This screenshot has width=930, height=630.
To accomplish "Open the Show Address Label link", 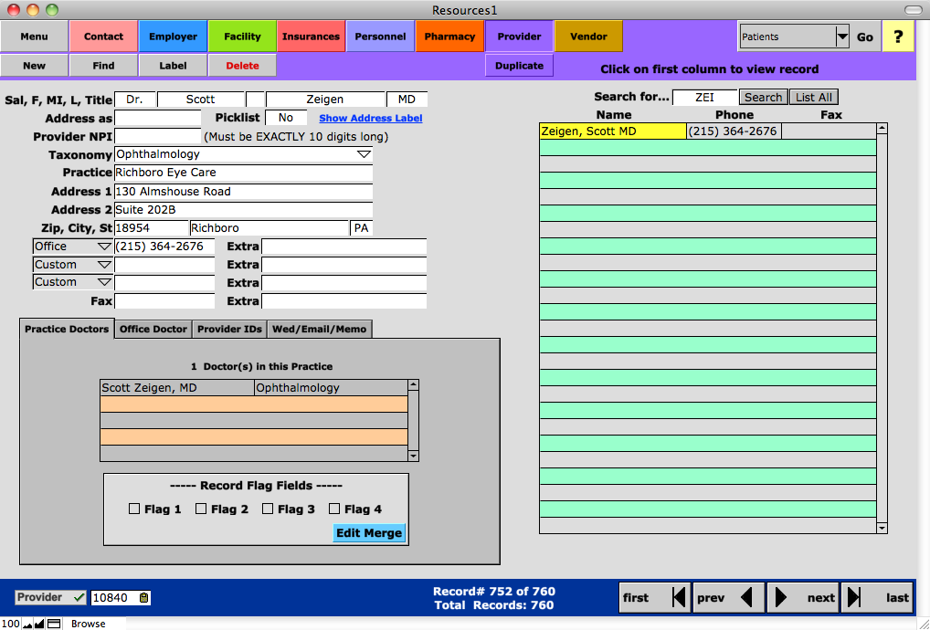I will 371,118.
